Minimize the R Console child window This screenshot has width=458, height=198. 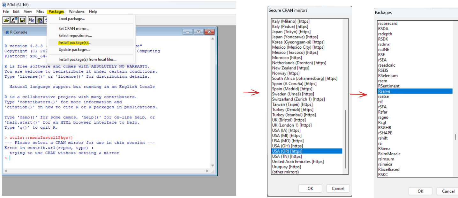coord(188,32)
